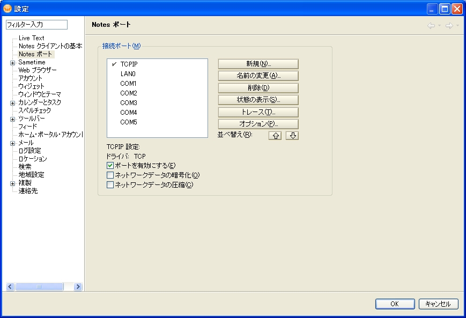Open back-history dropdown arrow
This screenshot has width=466, height=318.
[440, 26]
